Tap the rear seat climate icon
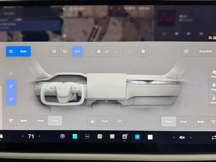Viewport: 216px width, 162px height. pos(93,121)
